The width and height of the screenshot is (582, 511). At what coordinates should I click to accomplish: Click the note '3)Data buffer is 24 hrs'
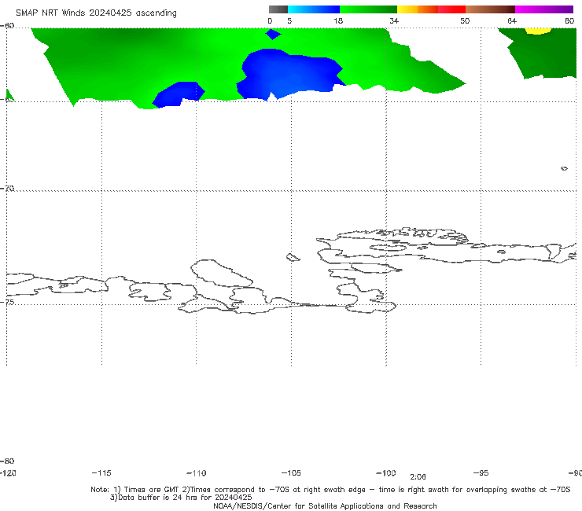point(181,498)
